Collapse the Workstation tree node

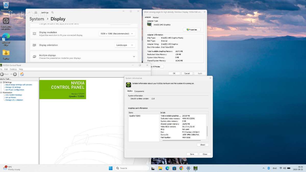pyautogui.click(x=1, y=92)
